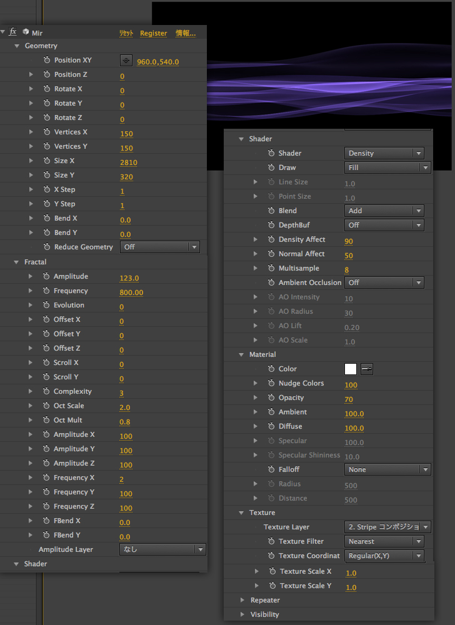Toggle the stopwatch for Density Affect
Screen dimensions: 455x625
tap(271, 239)
